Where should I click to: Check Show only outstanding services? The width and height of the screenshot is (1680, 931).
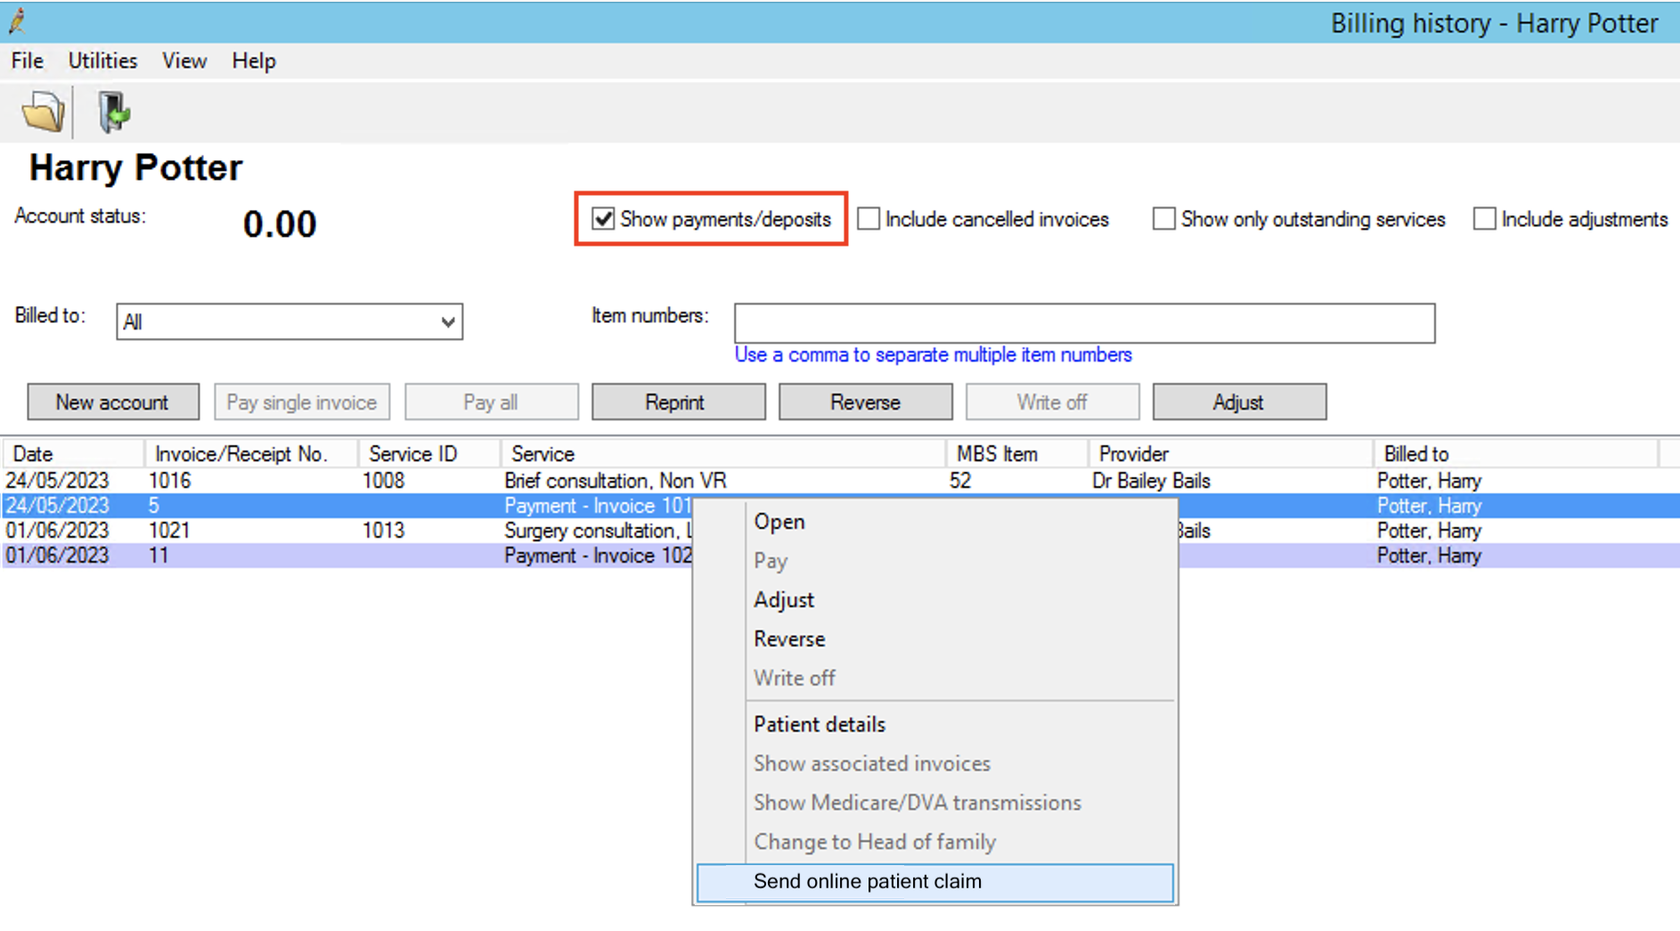click(x=1163, y=219)
